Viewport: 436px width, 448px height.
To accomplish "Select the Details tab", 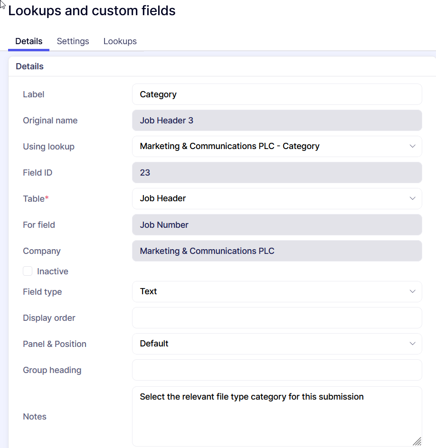I will pyautogui.click(x=28, y=41).
